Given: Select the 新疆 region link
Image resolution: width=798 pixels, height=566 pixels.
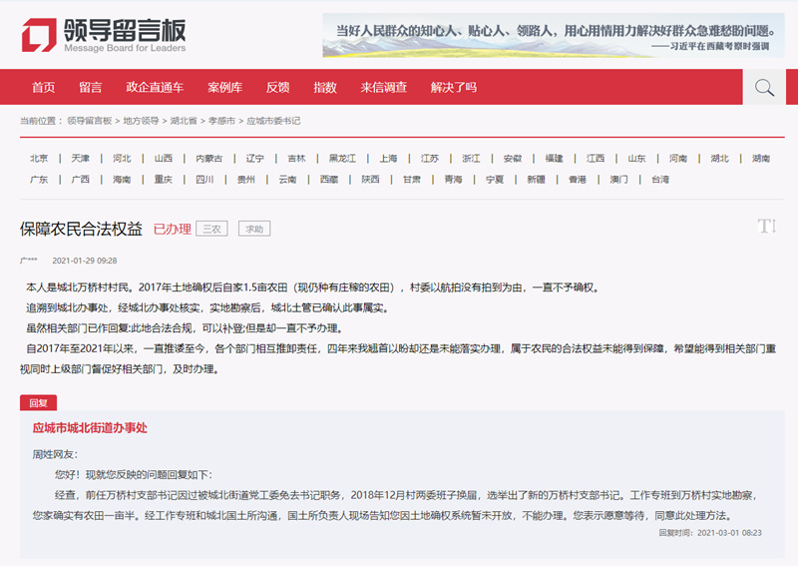Looking at the screenshot, I should coord(536,180).
